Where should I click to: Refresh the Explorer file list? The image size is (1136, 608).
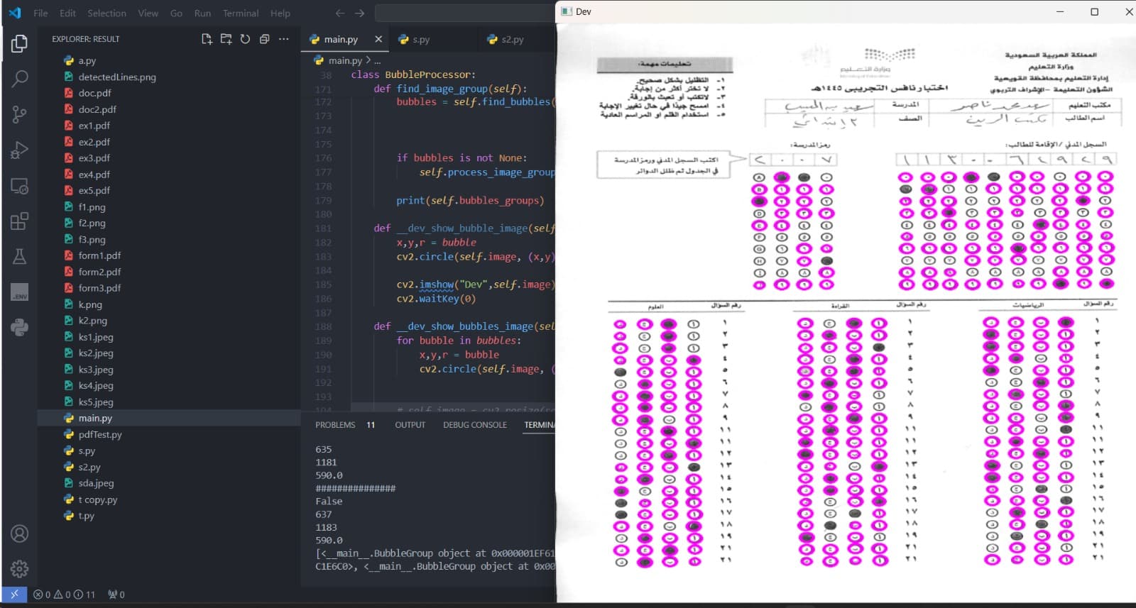pos(245,39)
